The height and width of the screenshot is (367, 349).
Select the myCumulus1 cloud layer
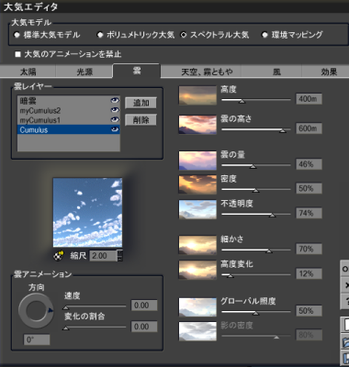point(69,120)
